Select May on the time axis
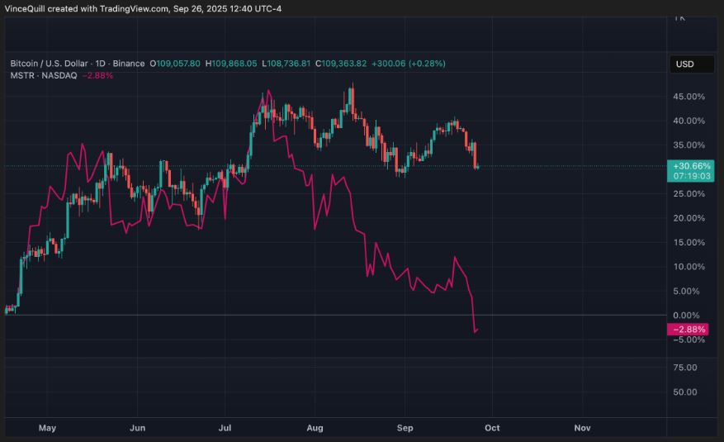This screenshot has height=442, width=724. click(47, 428)
